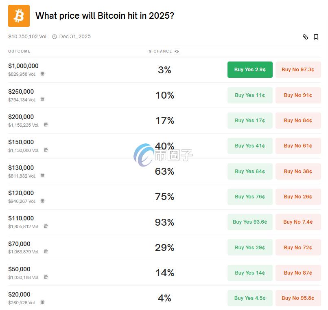Viewport: 328px width, 310px height.
Task: Click gift icon under $20,000 outcome
Action: tap(42, 302)
